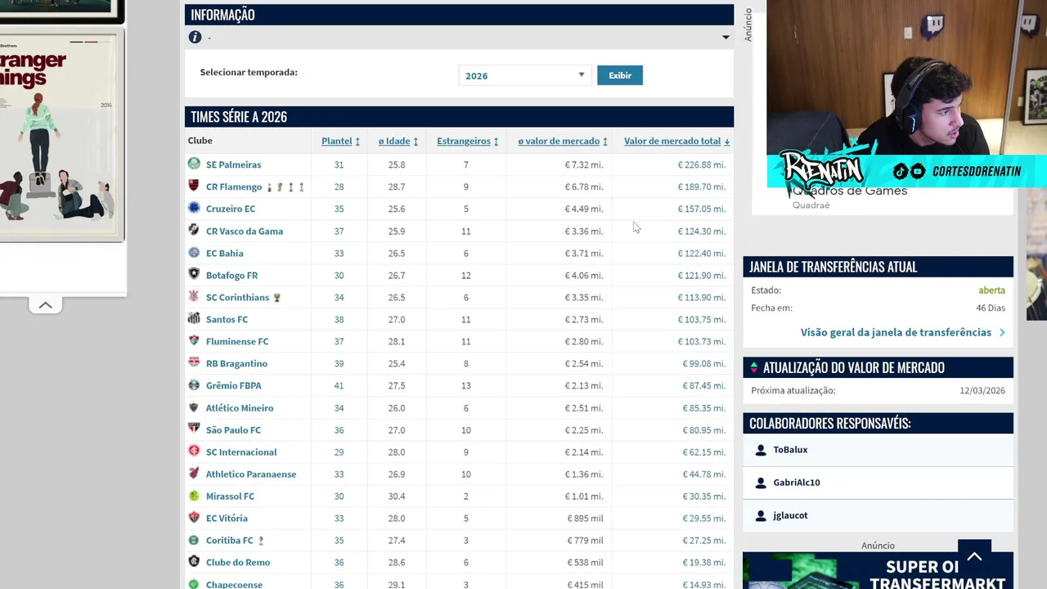This screenshot has height=589, width=1047.
Task: Click Flamengo squad size 28
Action: 339,187
